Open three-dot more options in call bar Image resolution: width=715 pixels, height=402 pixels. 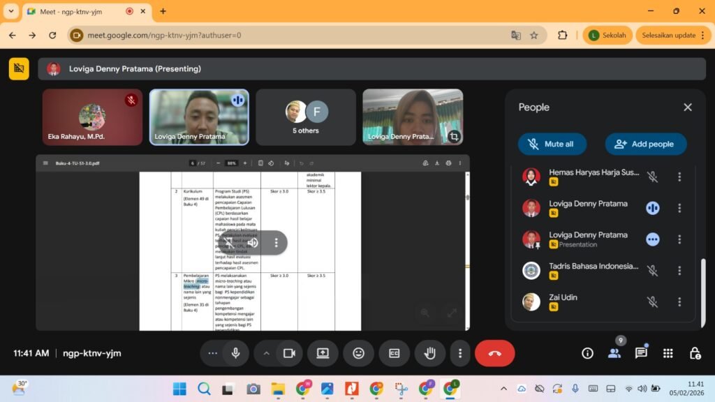(459, 353)
